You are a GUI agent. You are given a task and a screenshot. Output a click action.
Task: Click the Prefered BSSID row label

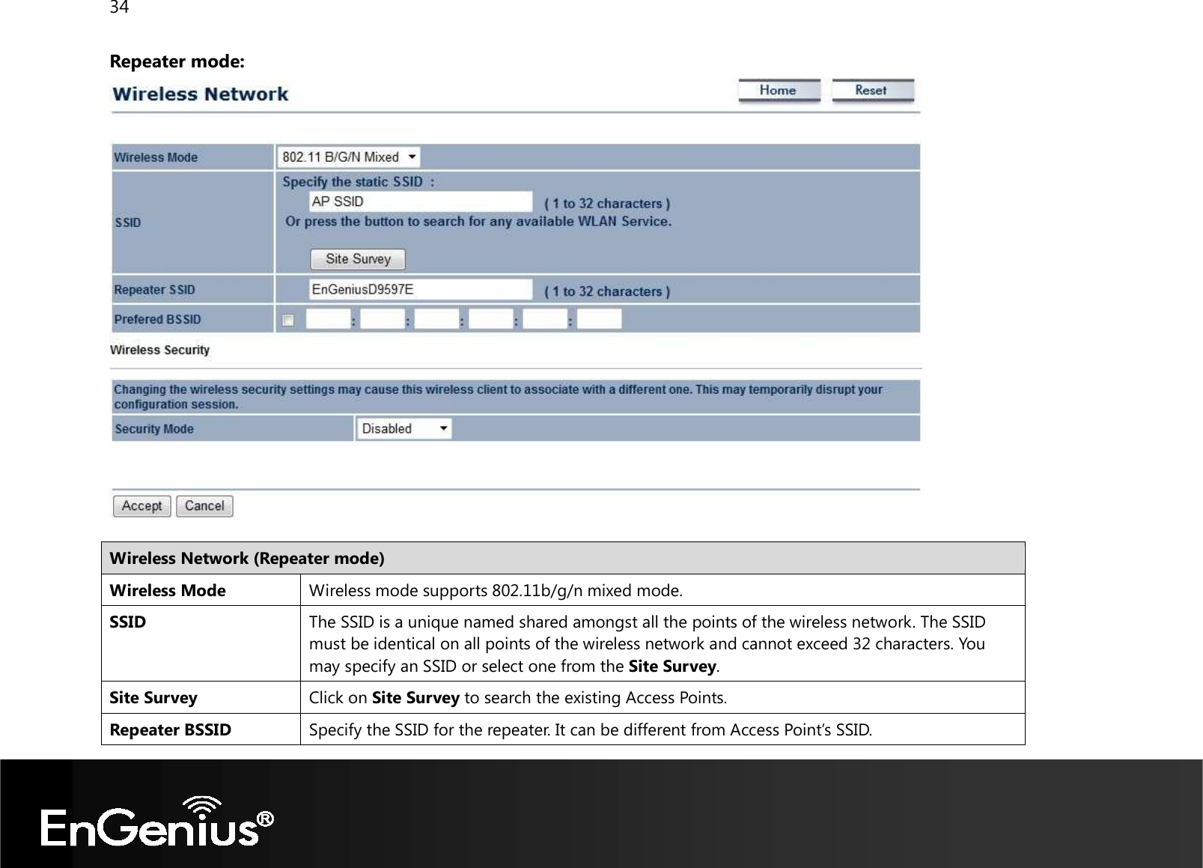click(157, 319)
